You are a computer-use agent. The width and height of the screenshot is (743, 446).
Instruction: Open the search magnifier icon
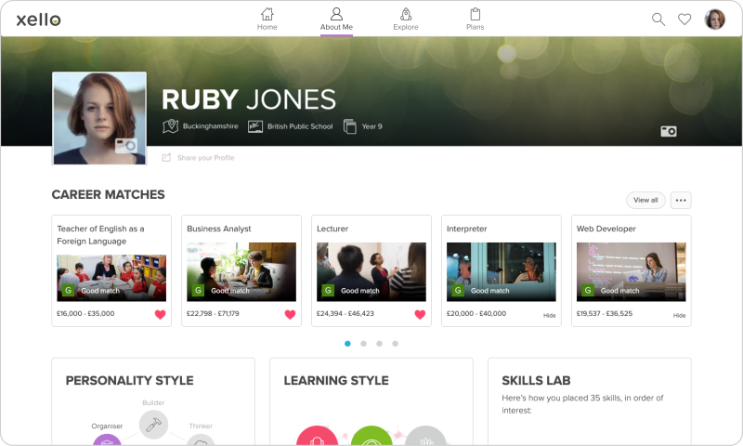(658, 19)
